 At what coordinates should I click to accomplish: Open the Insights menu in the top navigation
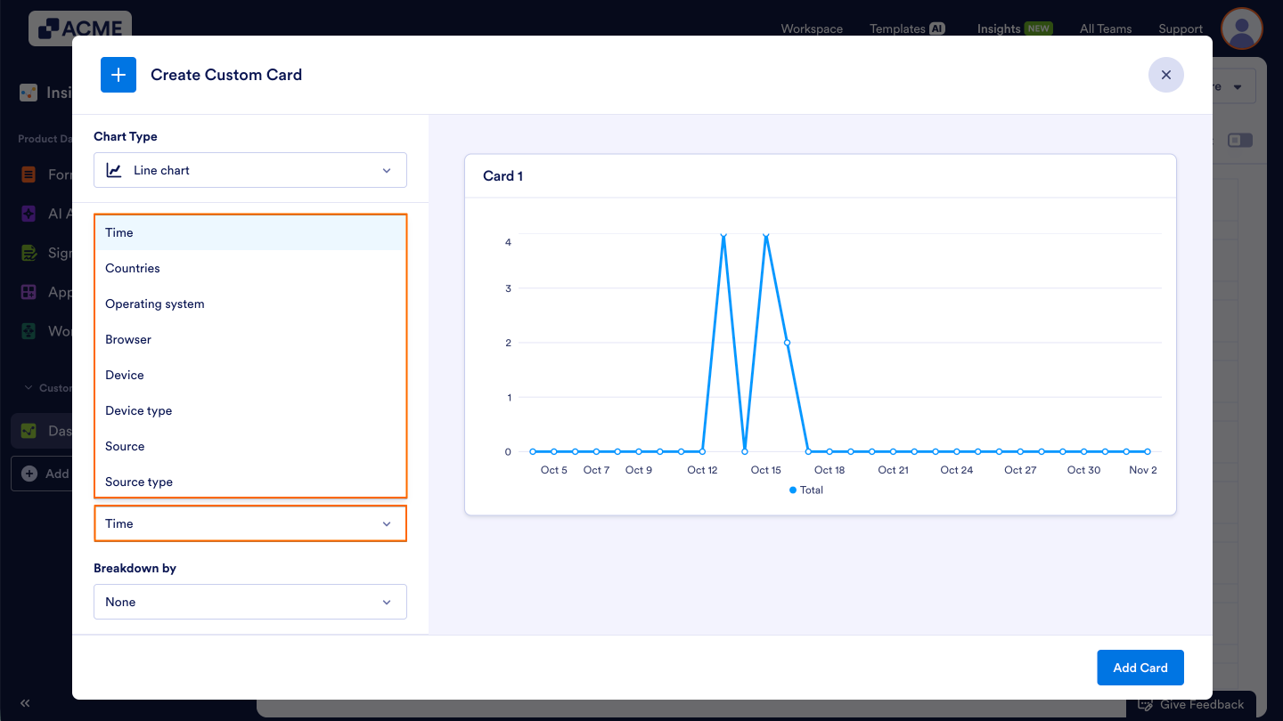(x=998, y=28)
